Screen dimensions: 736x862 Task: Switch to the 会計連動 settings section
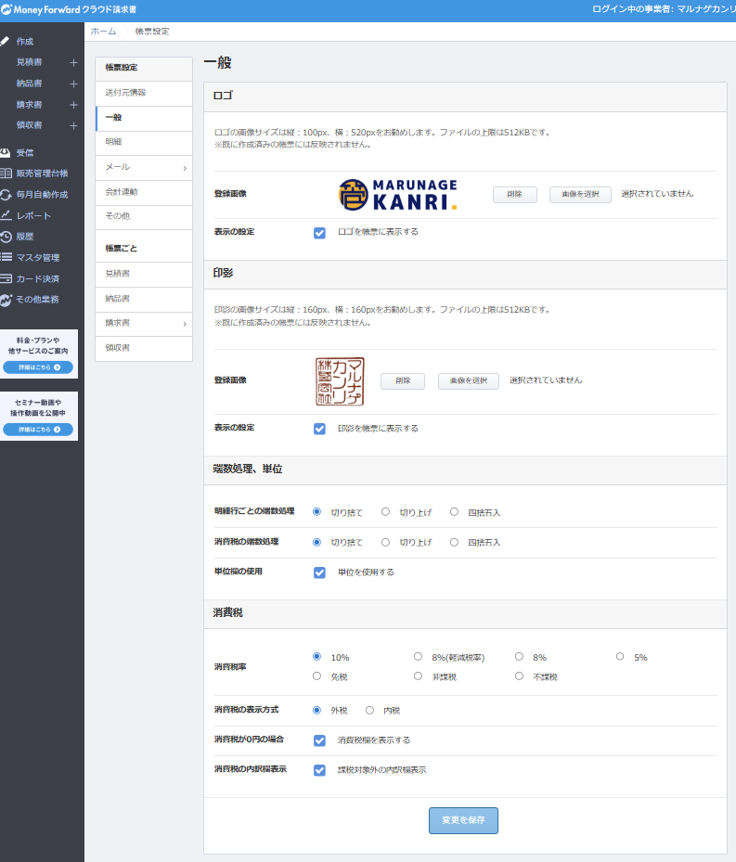(x=122, y=191)
